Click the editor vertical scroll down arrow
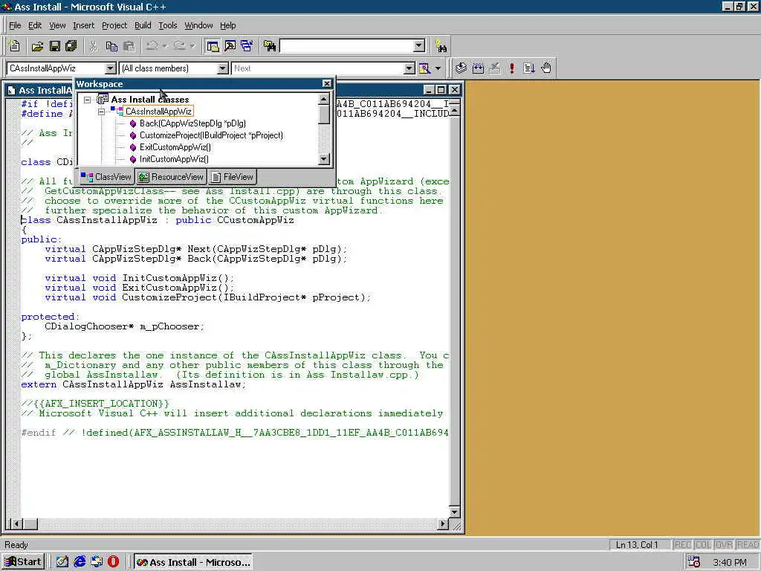The image size is (761, 571). point(454,512)
